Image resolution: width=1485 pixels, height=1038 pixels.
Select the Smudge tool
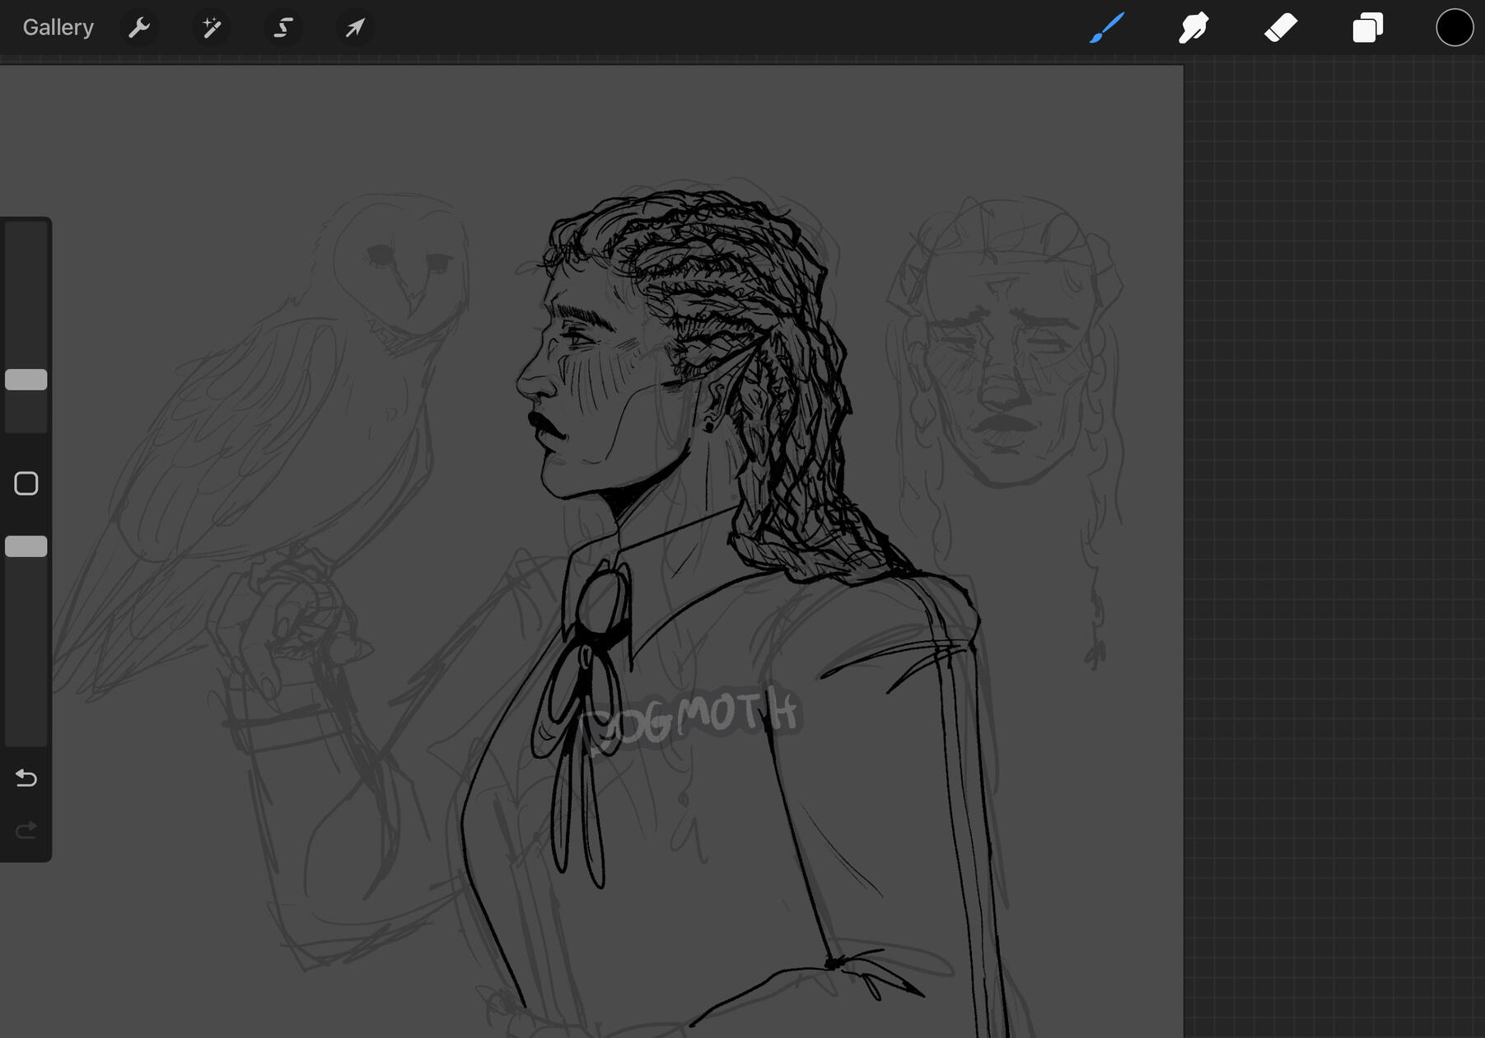tap(1193, 27)
